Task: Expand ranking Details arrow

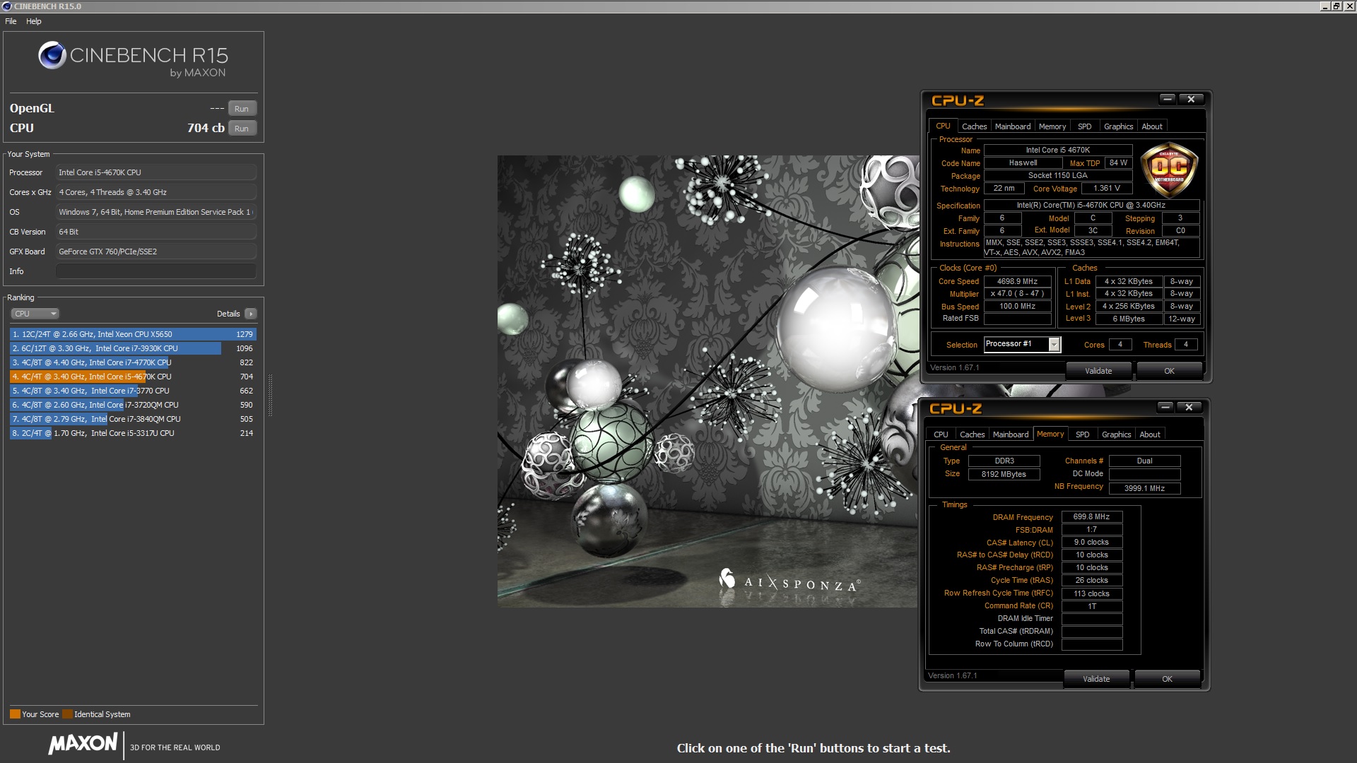Action: pyautogui.click(x=251, y=314)
